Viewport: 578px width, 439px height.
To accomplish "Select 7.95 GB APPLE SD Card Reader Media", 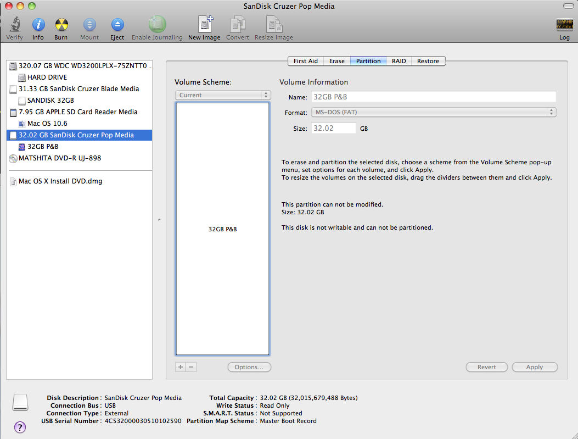I will (79, 112).
